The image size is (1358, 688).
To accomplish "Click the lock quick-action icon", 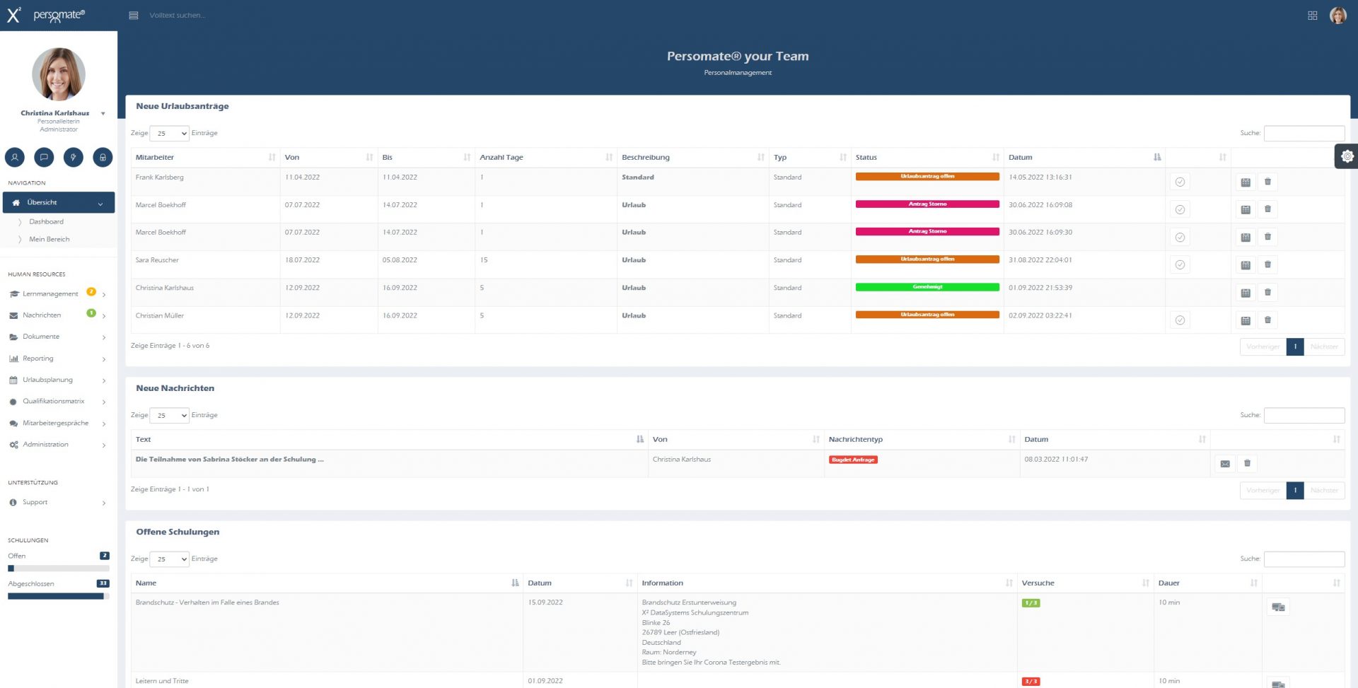I will tap(103, 157).
